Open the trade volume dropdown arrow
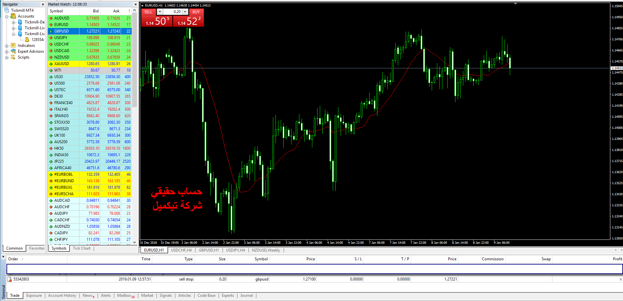Image resolution: width=623 pixels, height=301 pixels. coord(160,12)
